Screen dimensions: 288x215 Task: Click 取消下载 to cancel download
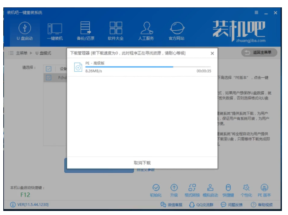[142, 163]
